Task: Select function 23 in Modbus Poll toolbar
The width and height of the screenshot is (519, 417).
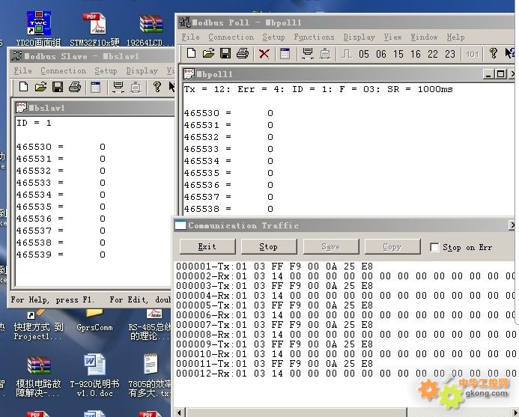Action: point(450,54)
